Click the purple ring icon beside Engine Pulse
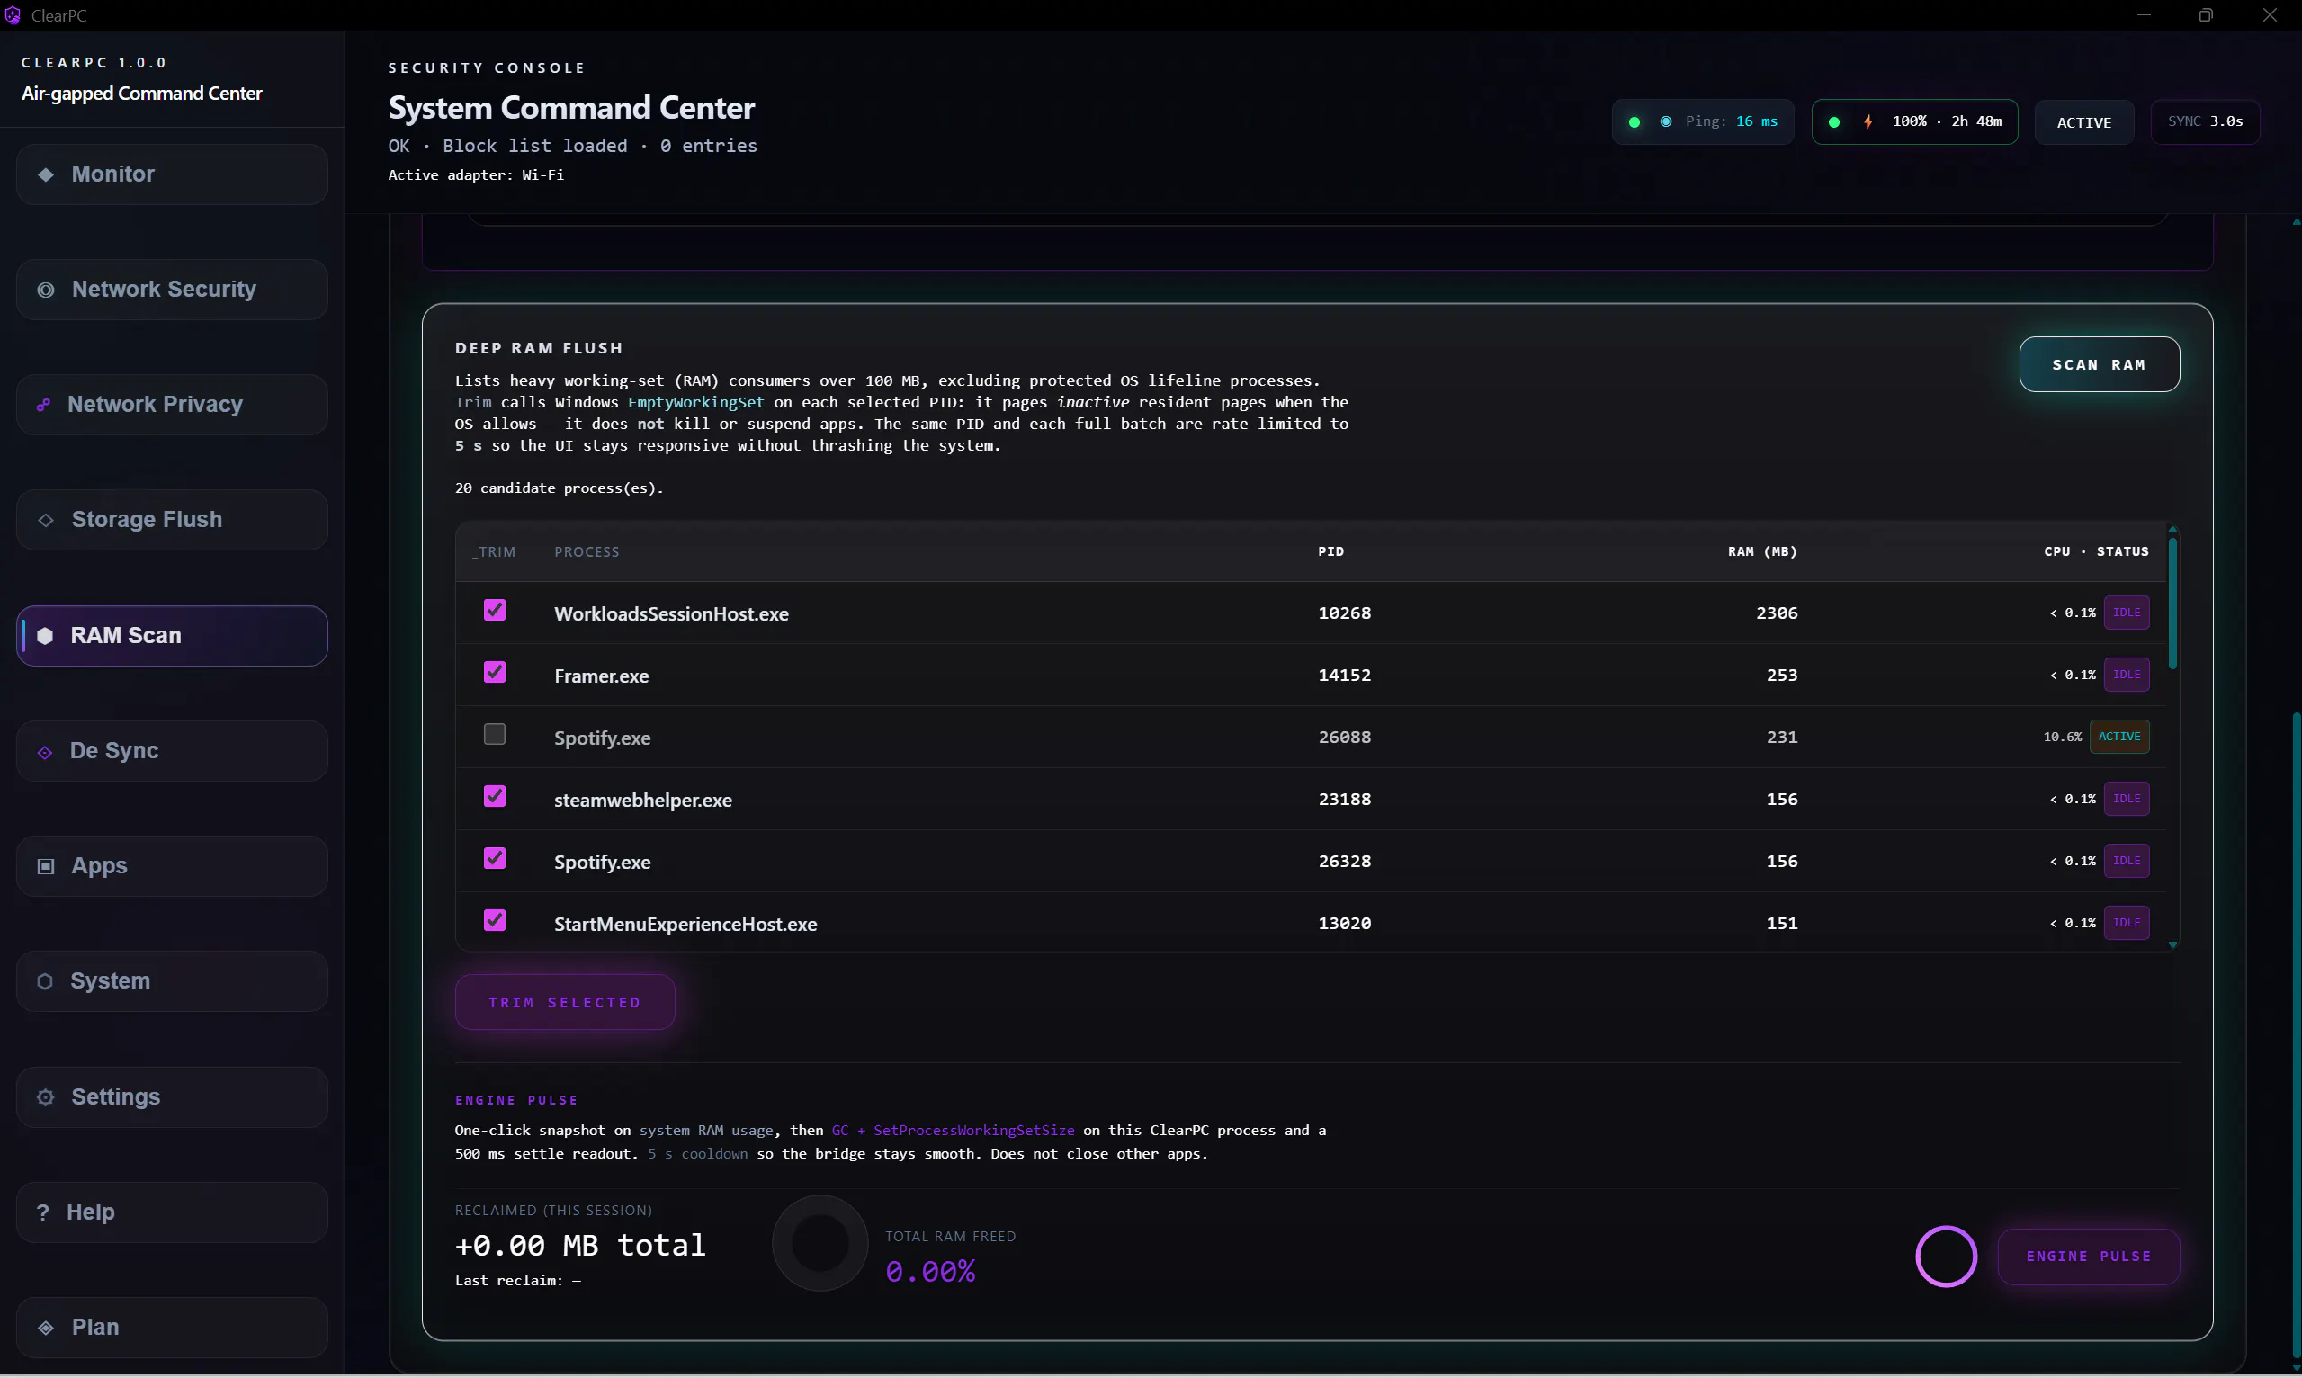The width and height of the screenshot is (2302, 1378). (x=1947, y=1257)
